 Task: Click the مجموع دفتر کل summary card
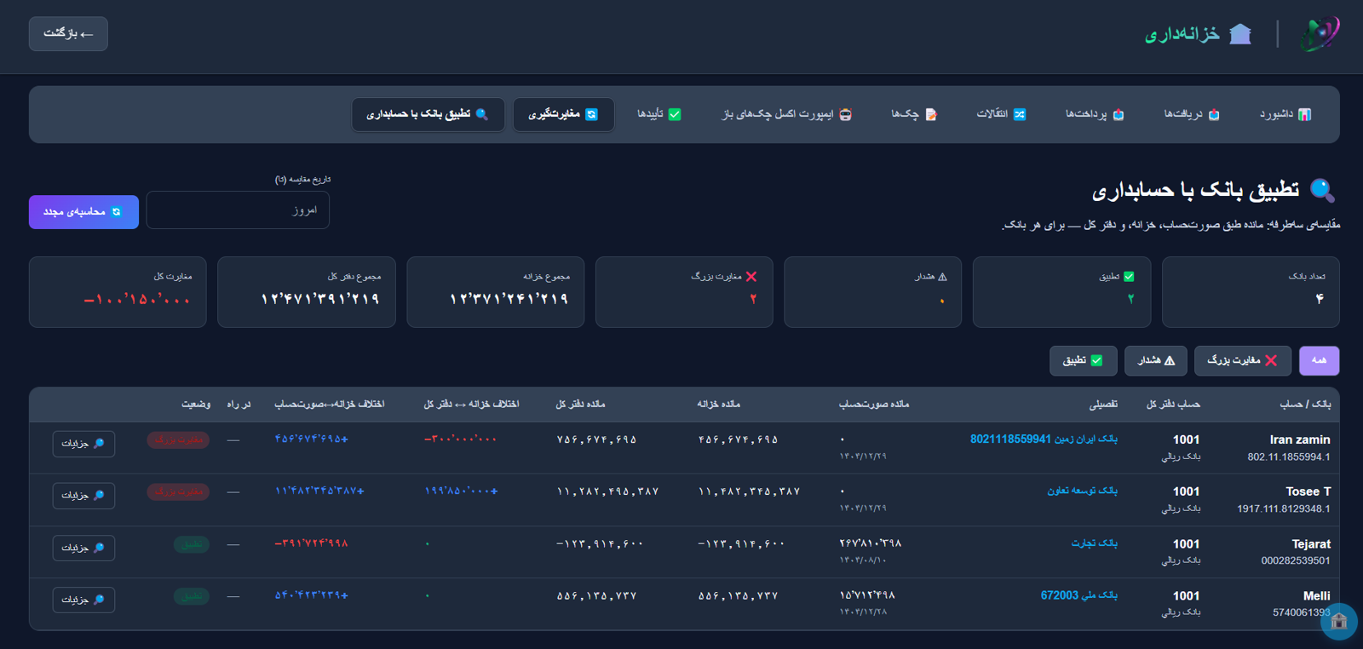tap(307, 292)
